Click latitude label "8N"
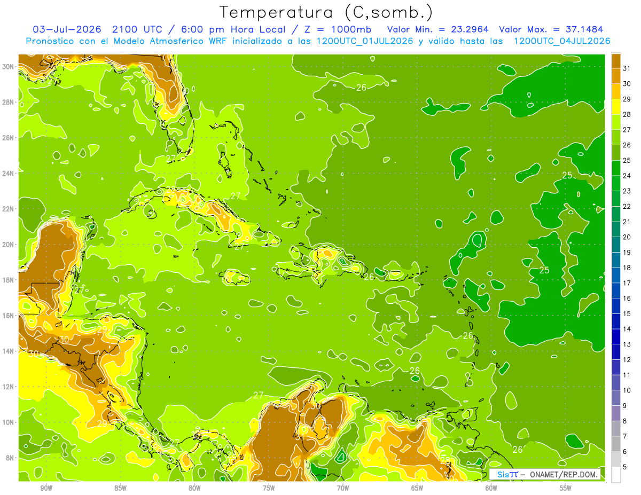 coord(10,458)
